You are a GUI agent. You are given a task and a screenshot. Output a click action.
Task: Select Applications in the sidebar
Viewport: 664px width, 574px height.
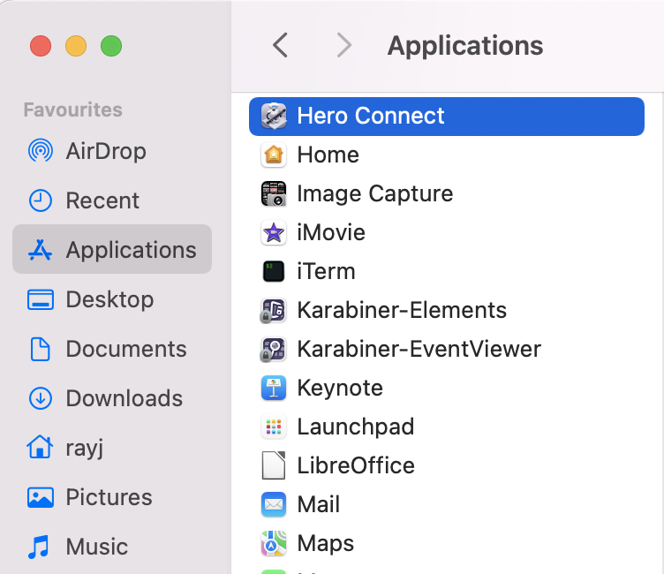pyautogui.click(x=112, y=250)
